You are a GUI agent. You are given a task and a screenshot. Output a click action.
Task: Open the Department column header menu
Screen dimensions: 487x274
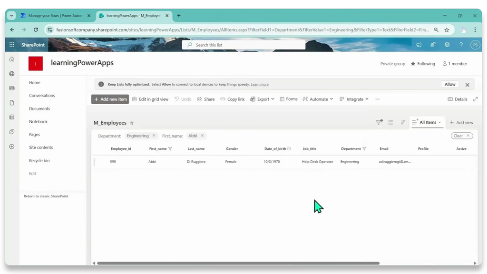pyautogui.click(x=353, y=149)
